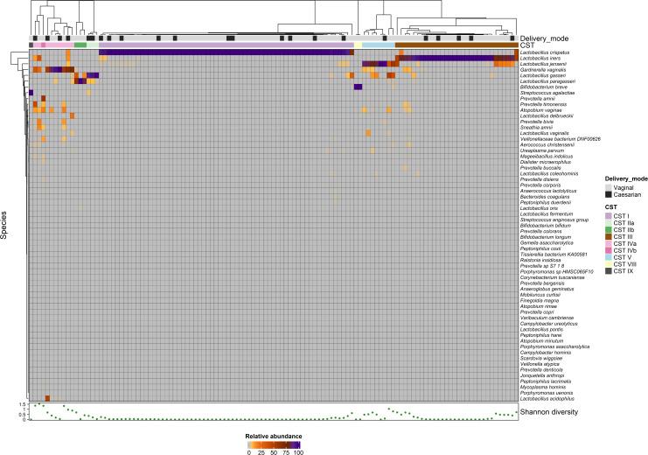Click the 'Gardnerella vaginalis' row label

(x=543, y=70)
